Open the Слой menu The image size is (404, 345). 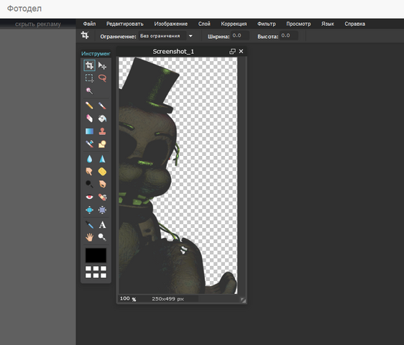[204, 24]
